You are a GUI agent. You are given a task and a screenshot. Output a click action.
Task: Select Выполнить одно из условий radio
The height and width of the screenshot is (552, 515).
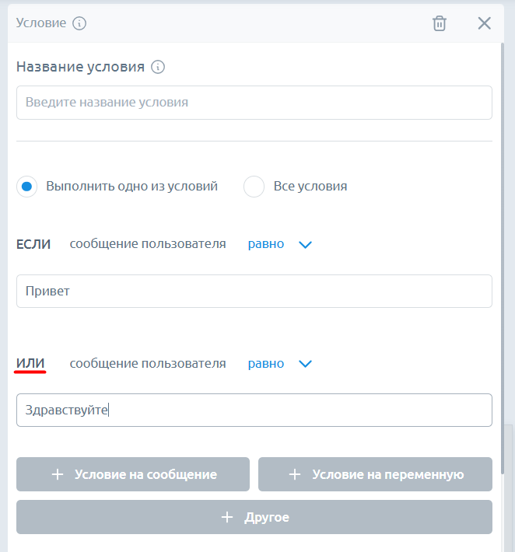[x=27, y=187]
